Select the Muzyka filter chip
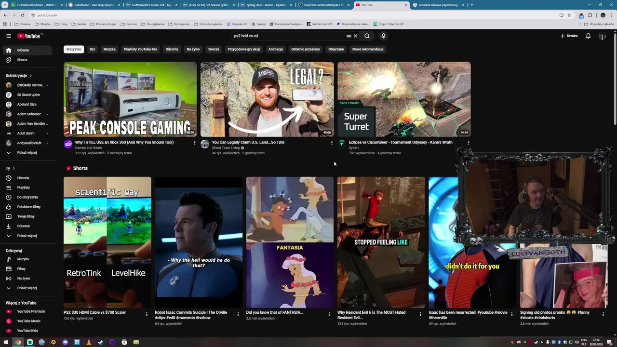The image size is (617, 347). (x=109, y=49)
